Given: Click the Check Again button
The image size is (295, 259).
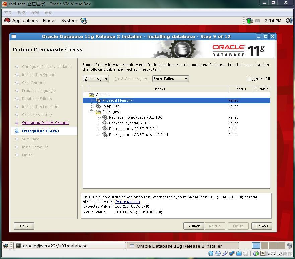Looking at the screenshot, I should click(x=96, y=79).
